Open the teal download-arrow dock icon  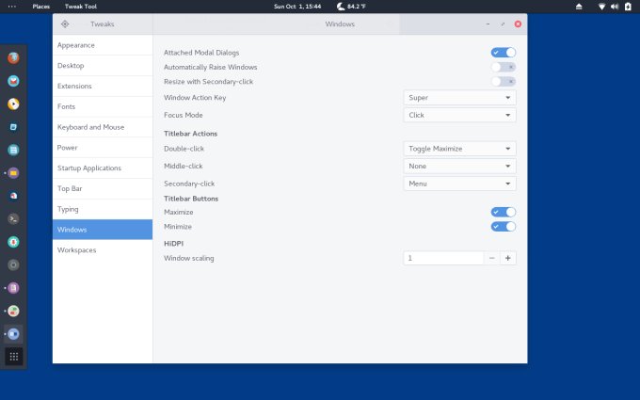[x=13, y=242]
